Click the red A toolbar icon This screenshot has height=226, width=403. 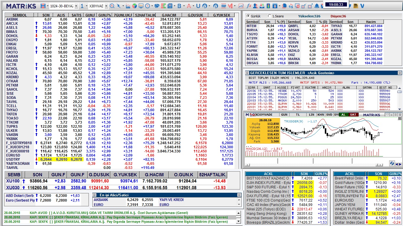click(x=189, y=6)
